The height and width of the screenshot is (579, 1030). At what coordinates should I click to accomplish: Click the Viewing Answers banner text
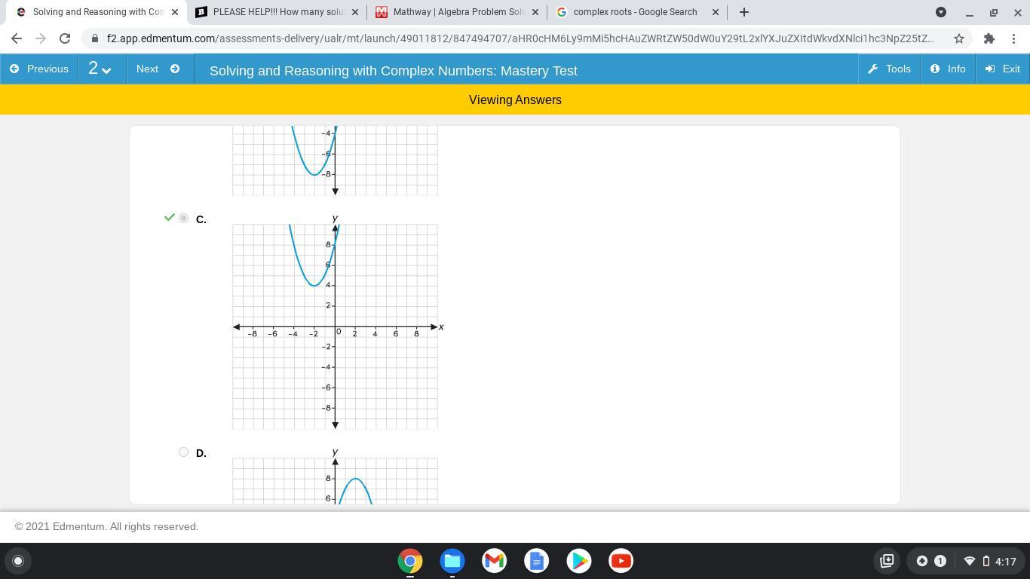click(x=515, y=100)
